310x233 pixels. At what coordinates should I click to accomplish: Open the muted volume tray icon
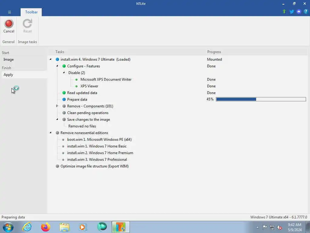pyautogui.click(x=279, y=228)
